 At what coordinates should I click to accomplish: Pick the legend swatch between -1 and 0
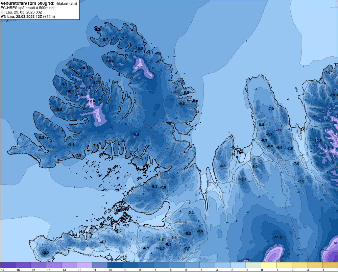253,265
